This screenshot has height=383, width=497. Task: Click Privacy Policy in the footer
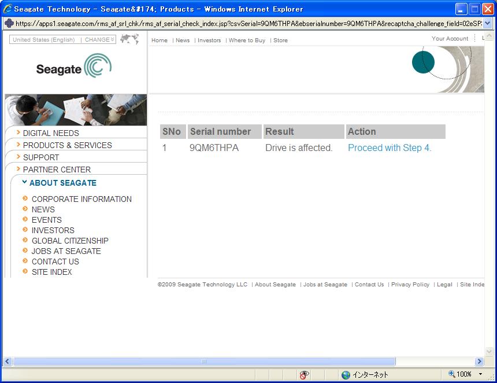(410, 285)
